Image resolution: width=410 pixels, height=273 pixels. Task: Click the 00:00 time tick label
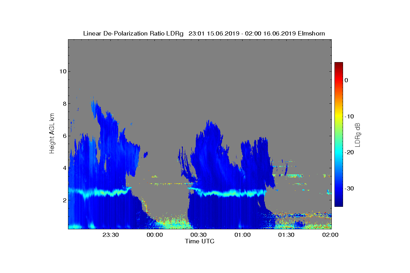pos(155,235)
